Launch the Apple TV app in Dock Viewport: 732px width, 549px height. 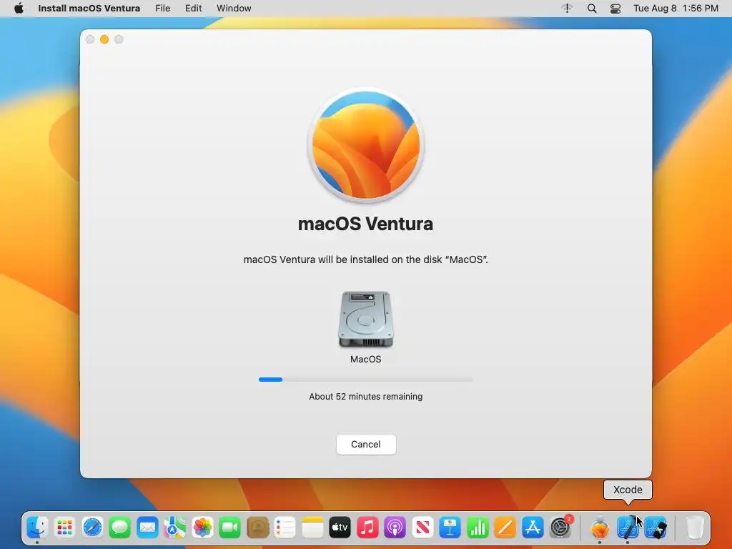(340, 528)
